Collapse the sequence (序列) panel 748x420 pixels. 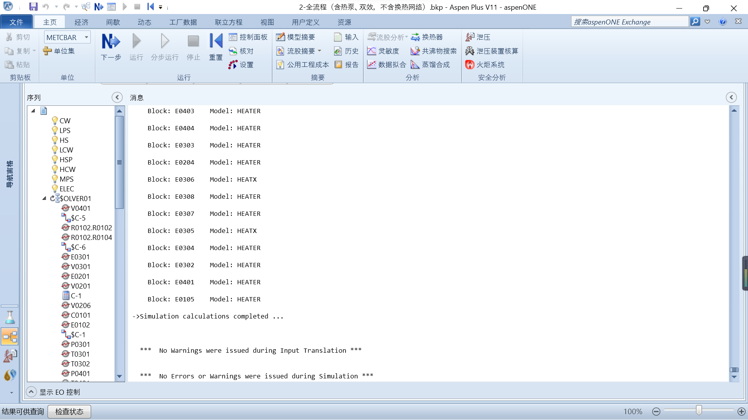pos(117,97)
